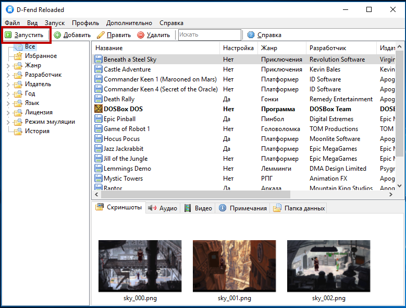Select the Все tree item

pos(30,46)
